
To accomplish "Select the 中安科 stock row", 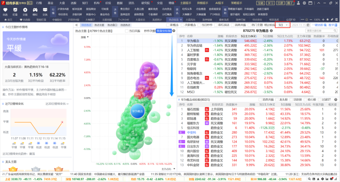I will pos(258,132).
